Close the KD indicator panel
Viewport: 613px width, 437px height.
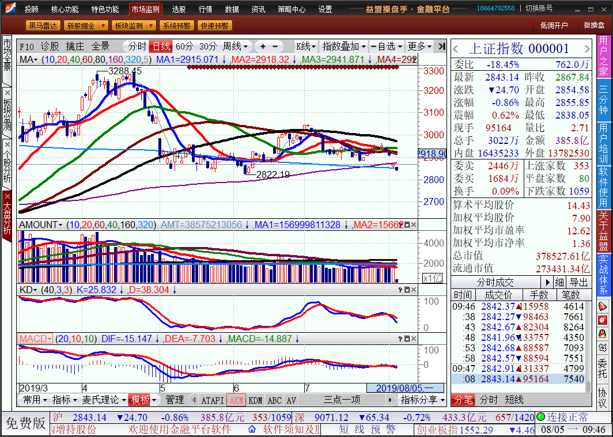click(414, 290)
